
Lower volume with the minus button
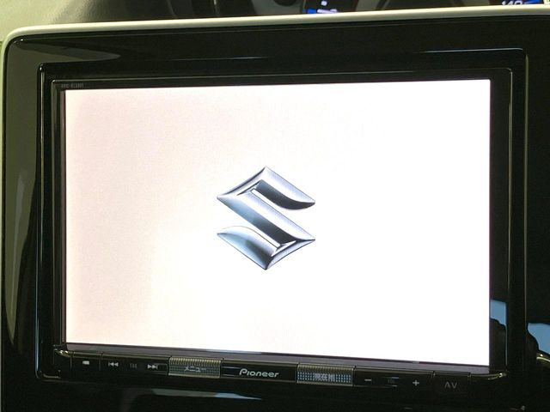(x=368, y=380)
